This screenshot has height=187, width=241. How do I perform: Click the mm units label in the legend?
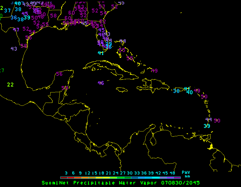click(187, 176)
